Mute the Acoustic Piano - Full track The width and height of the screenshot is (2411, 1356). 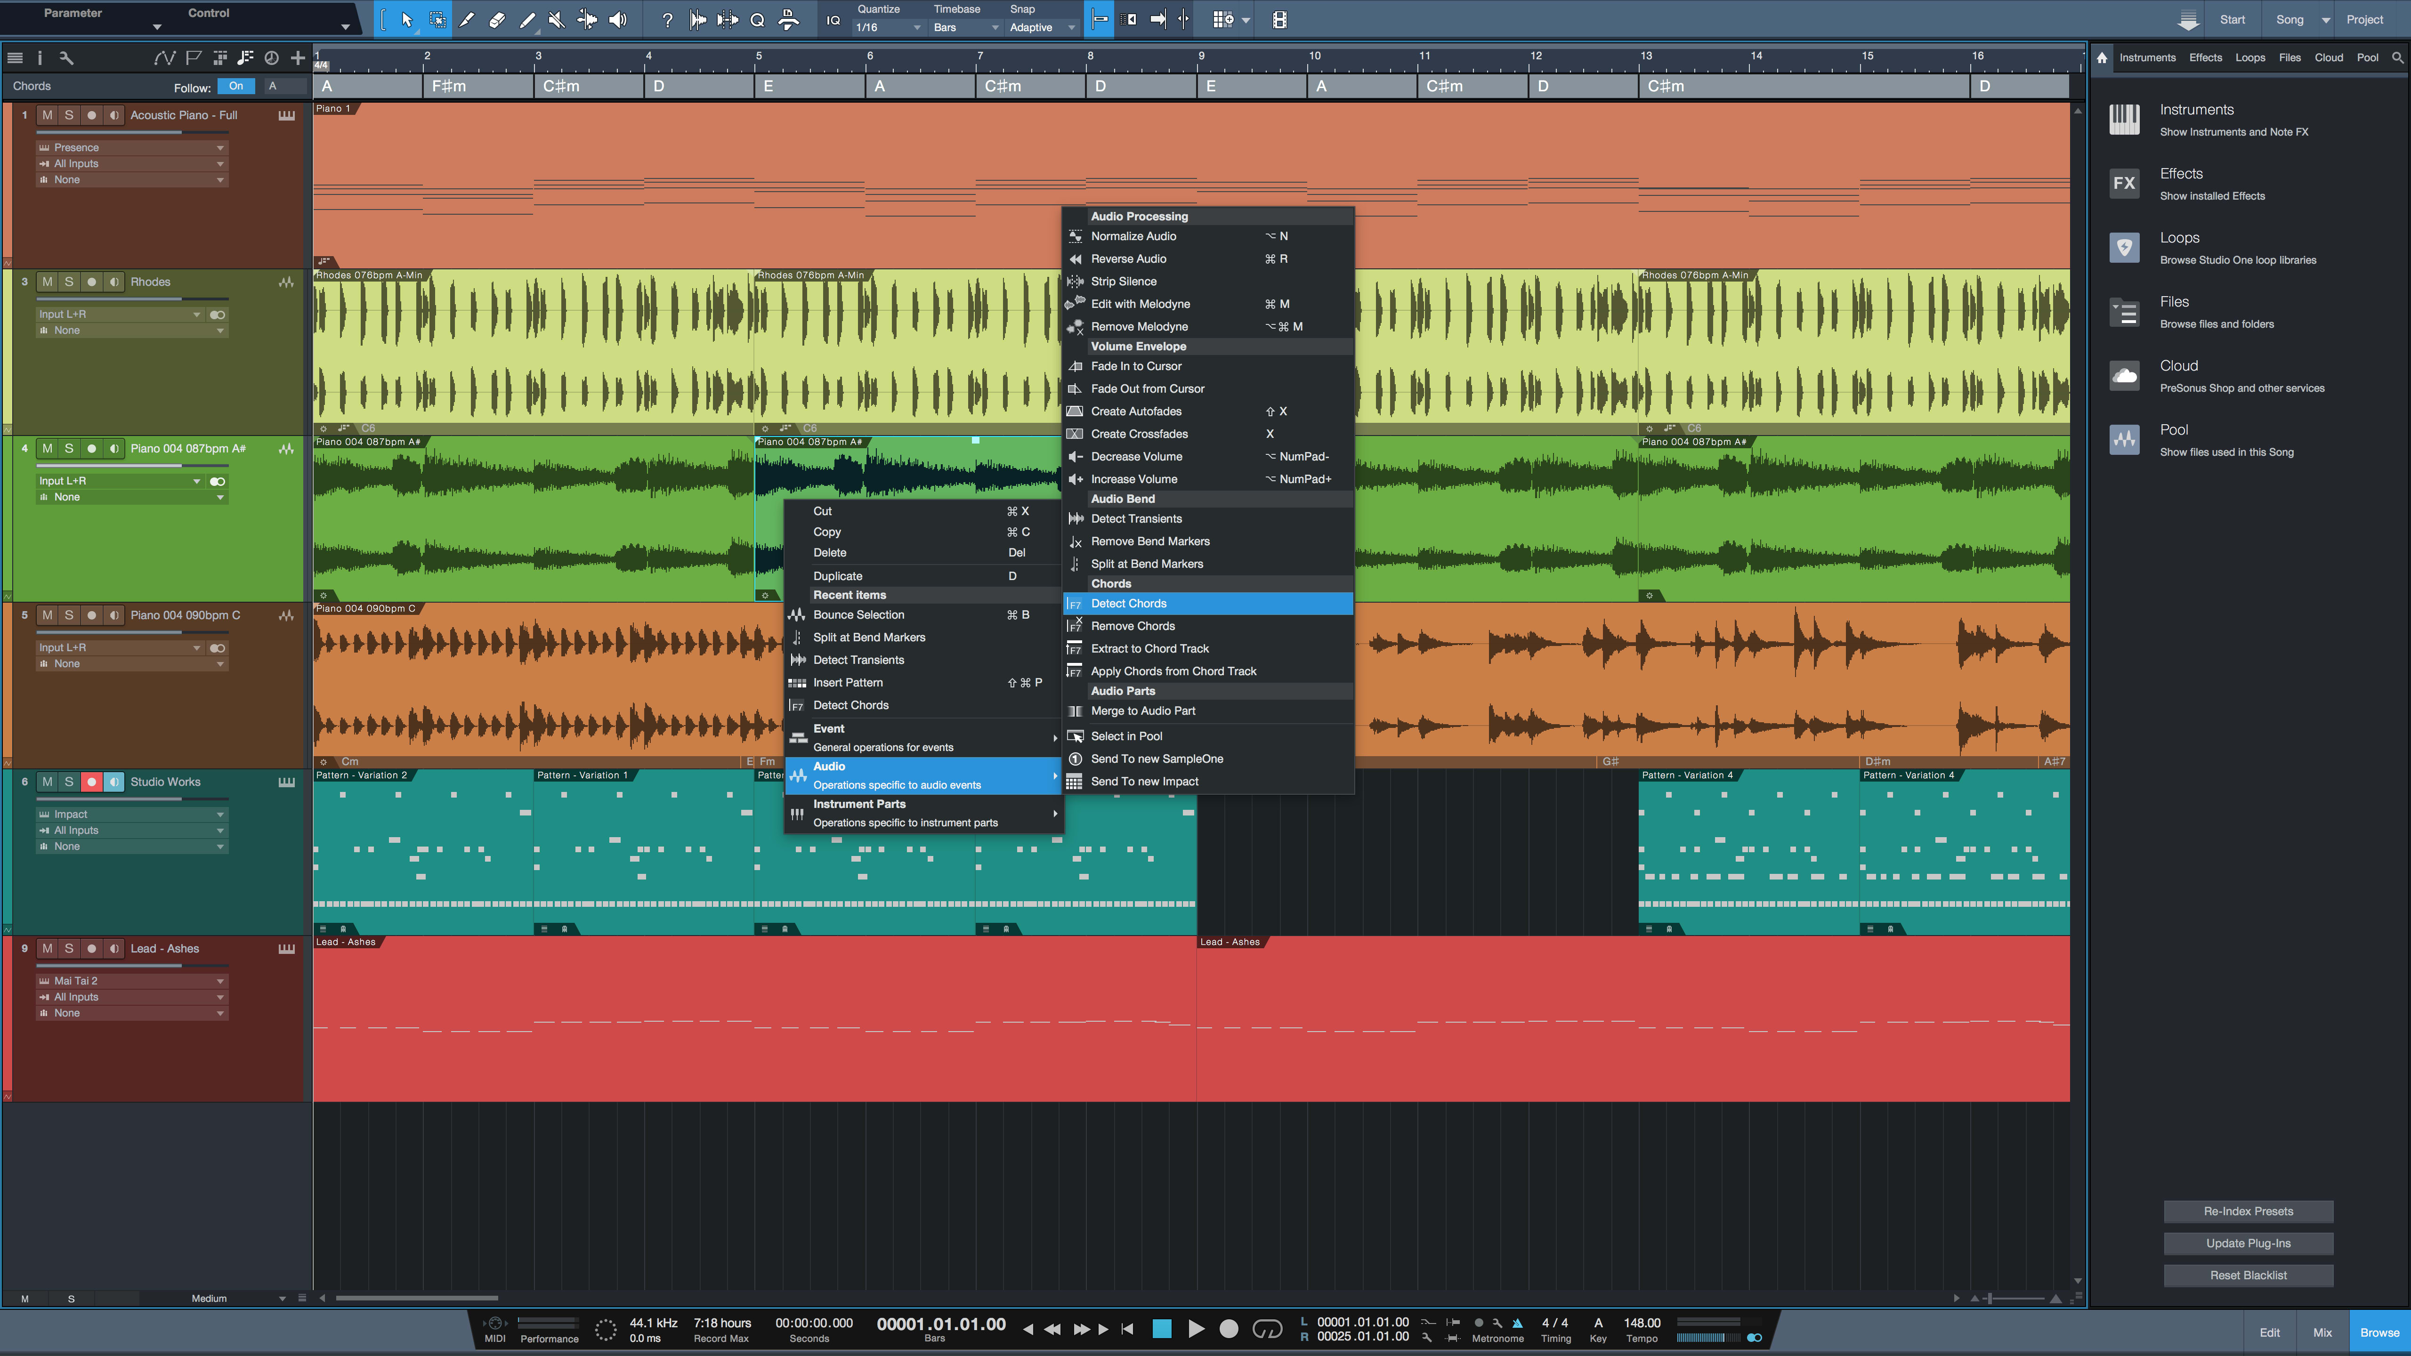point(47,115)
